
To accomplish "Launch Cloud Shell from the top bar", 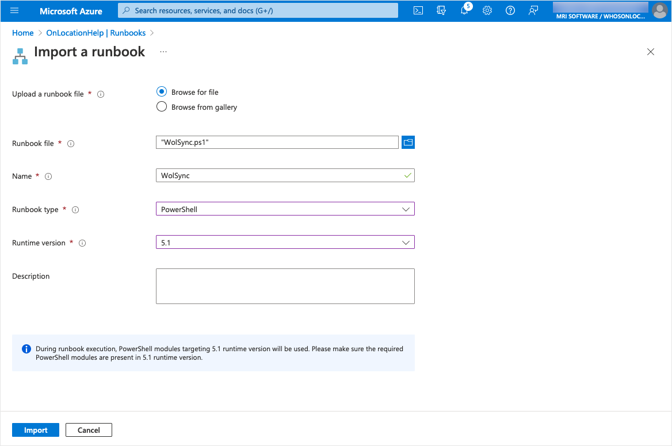I will [419, 10].
